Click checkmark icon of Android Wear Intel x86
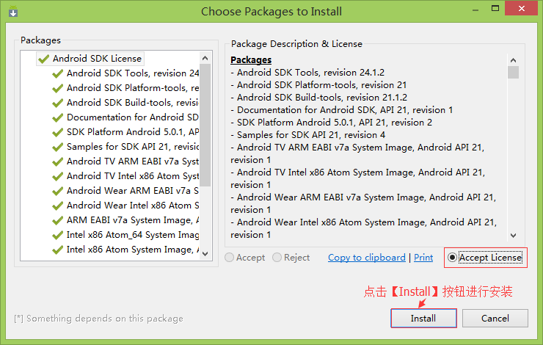The image size is (543, 345). point(57,206)
